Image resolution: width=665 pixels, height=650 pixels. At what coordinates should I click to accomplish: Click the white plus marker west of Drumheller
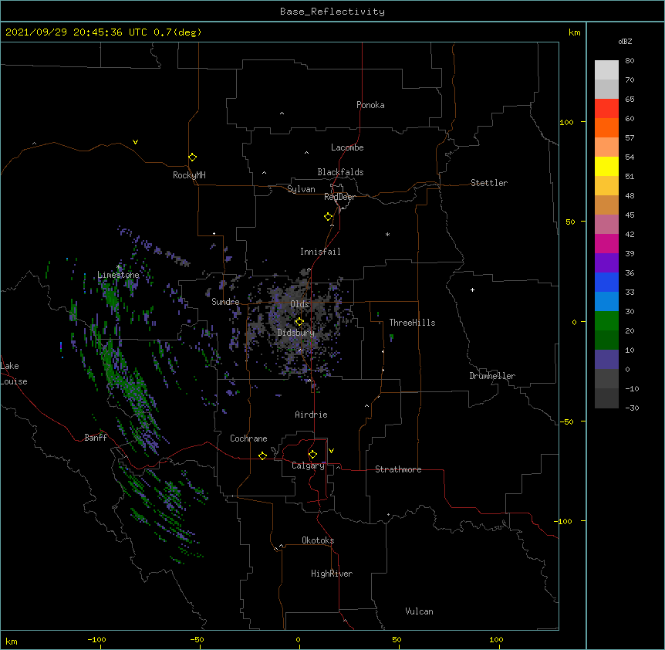(x=472, y=289)
